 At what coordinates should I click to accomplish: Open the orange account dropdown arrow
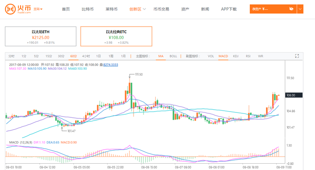pos(300,9)
